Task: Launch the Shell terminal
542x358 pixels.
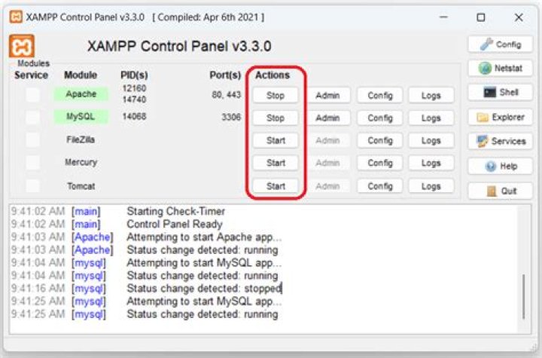Action: [500, 93]
